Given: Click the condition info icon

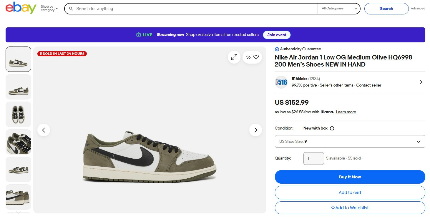Looking at the screenshot, I should click(x=332, y=128).
